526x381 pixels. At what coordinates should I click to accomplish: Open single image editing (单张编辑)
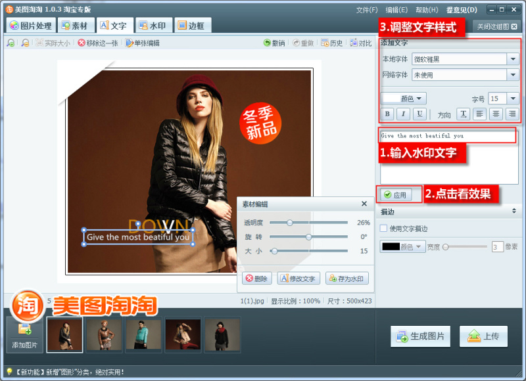coord(143,43)
